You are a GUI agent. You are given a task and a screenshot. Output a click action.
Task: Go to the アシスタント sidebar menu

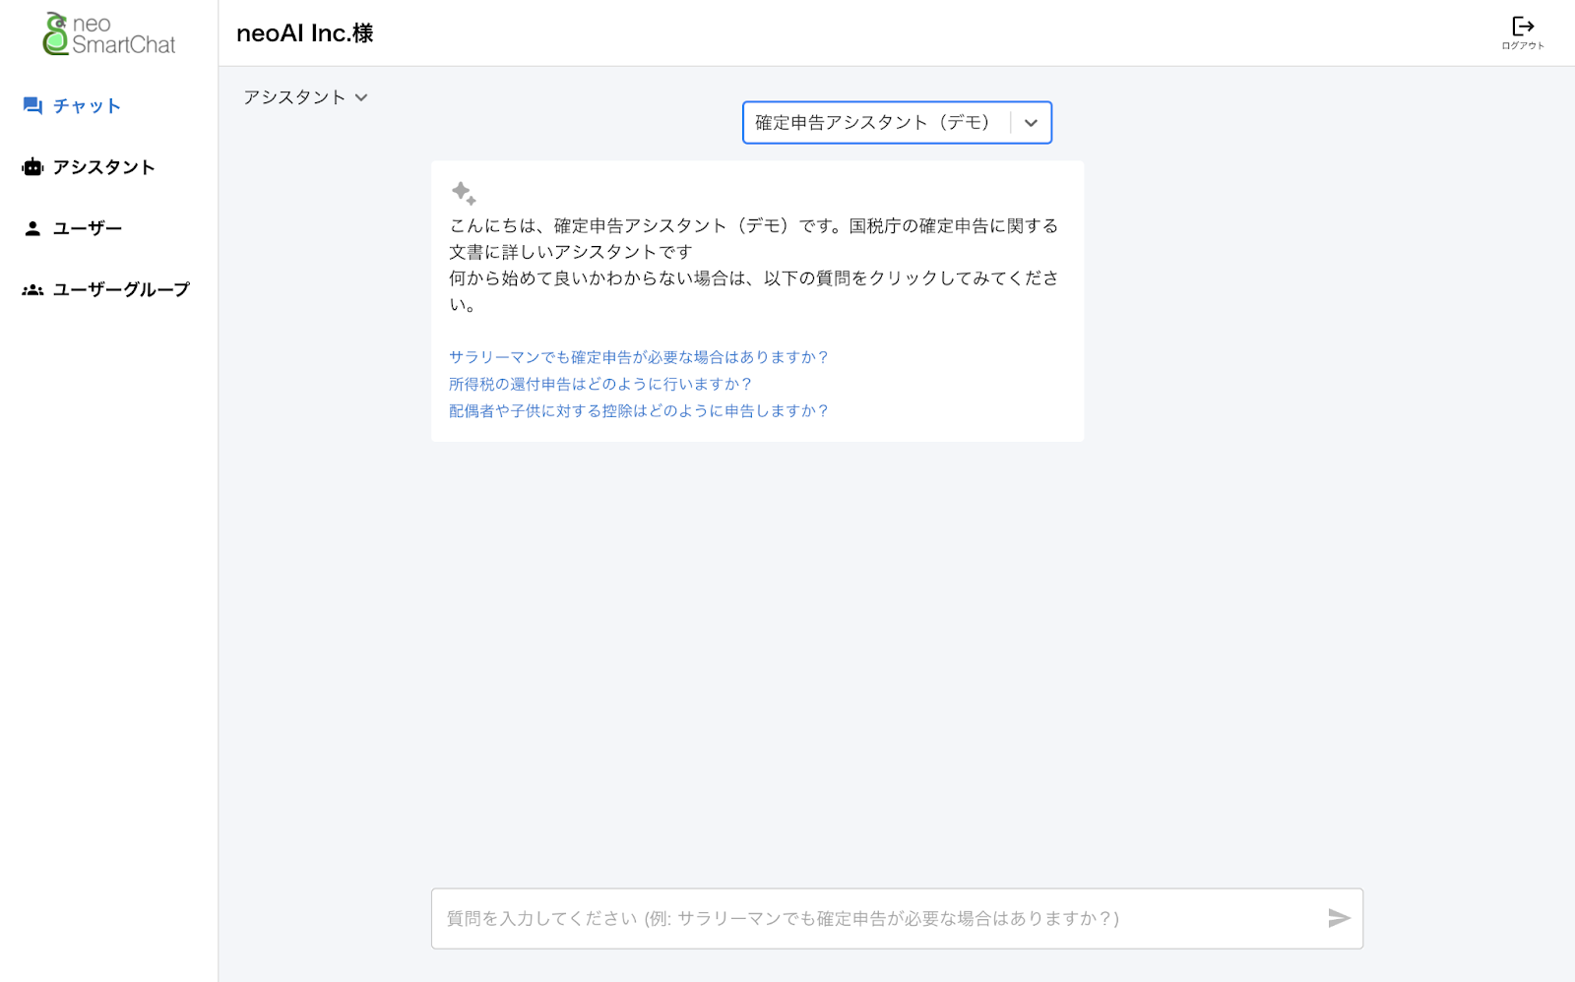tap(103, 167)
